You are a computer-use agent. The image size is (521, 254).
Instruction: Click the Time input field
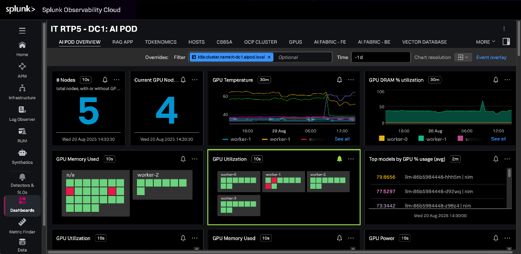[381, 57]
